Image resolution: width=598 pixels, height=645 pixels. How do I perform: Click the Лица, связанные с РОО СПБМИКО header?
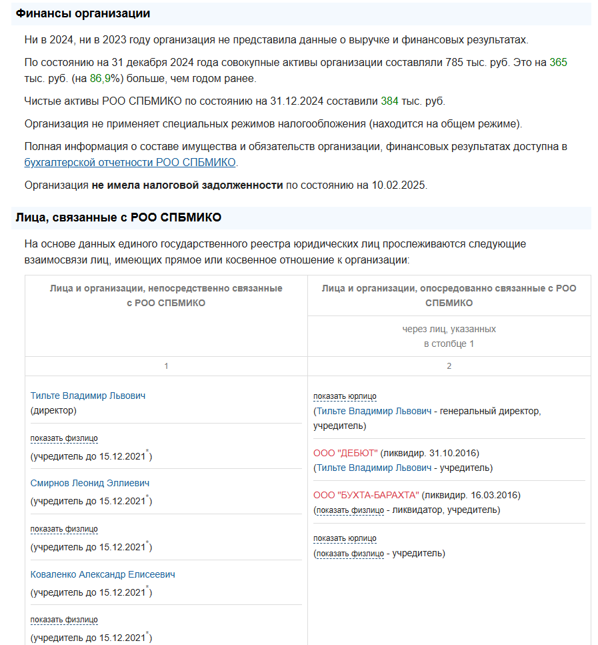[x=119, y=217]
